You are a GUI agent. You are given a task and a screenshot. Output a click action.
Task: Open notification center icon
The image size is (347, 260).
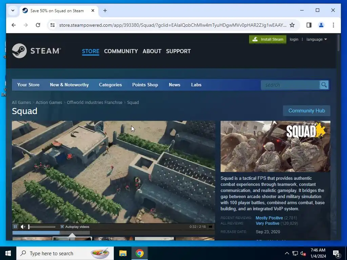click(336, 253)
